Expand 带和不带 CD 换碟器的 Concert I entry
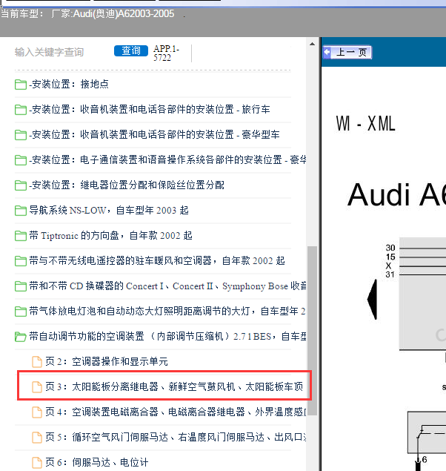The image size is (446, 471). coord(167,286)
